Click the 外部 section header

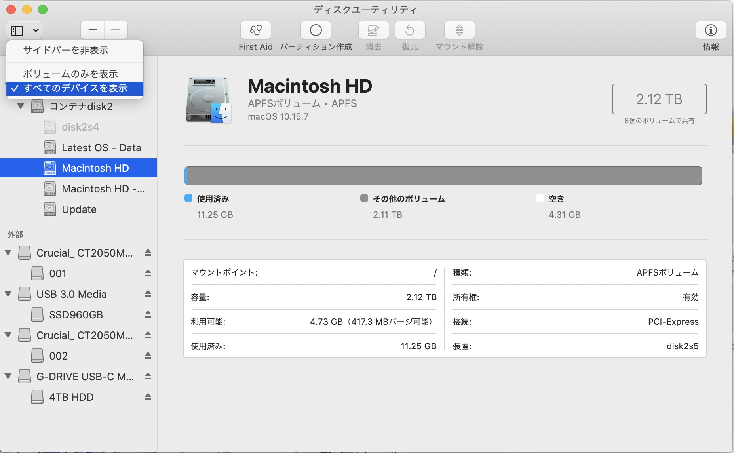point(15,234)
